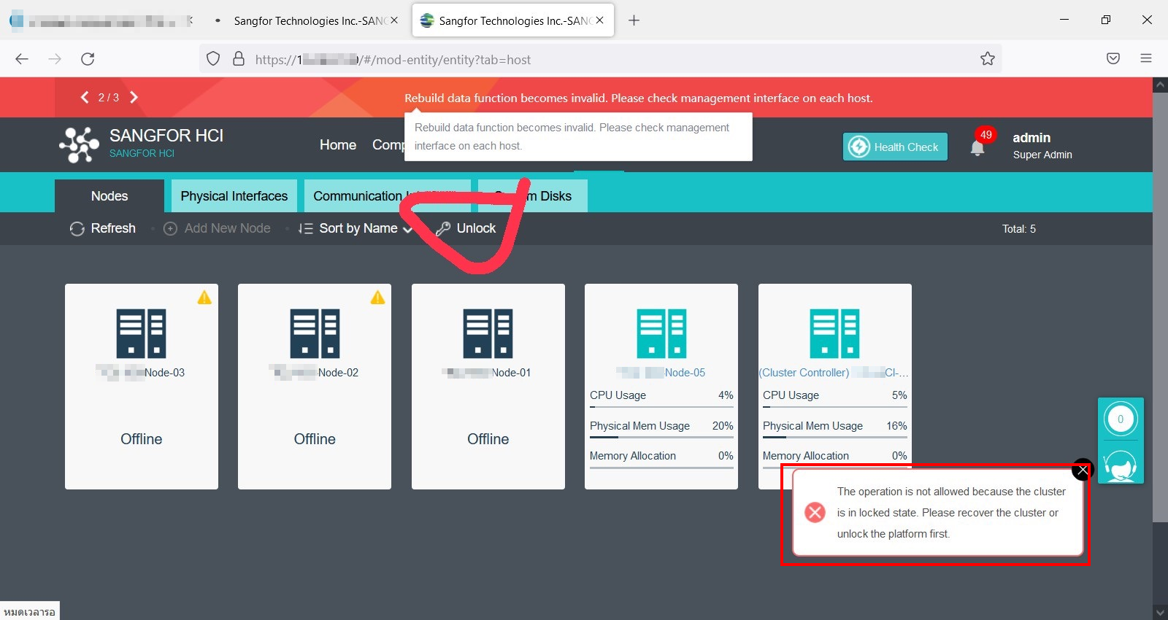Viewport: 1168px width, 620px height.
Task: Open the System Disks tab
Action: click(533, 196)
